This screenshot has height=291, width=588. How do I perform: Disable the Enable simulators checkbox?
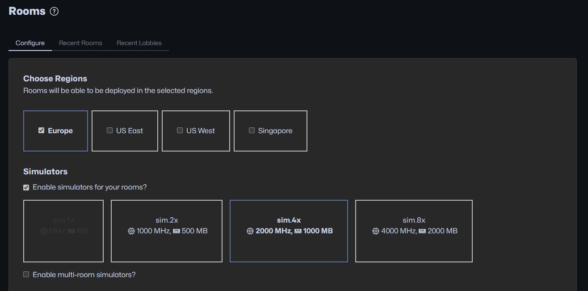26,187
